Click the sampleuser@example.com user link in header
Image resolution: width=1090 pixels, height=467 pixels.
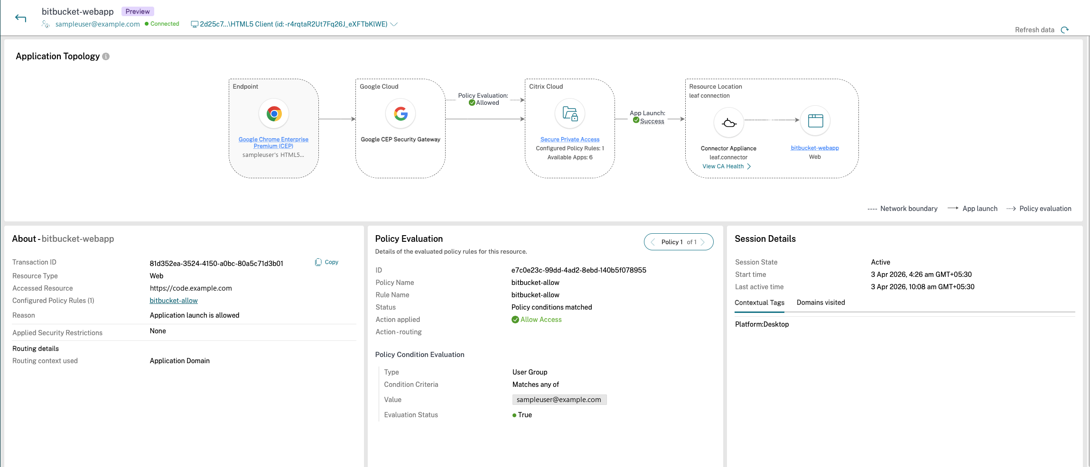pos(97,24)
